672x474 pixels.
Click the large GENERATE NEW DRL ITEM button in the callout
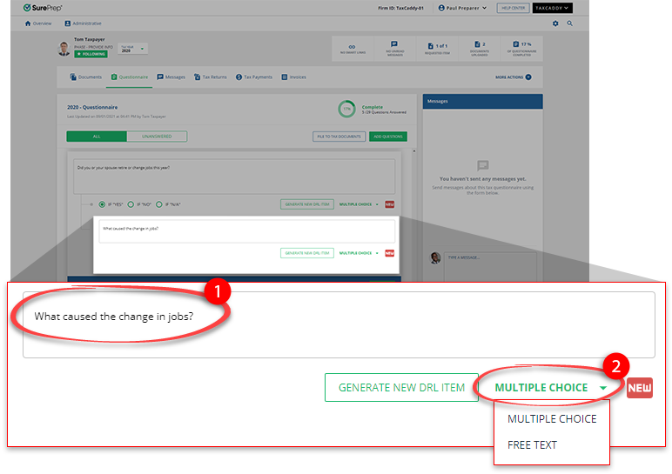click(x=401, y=388)
